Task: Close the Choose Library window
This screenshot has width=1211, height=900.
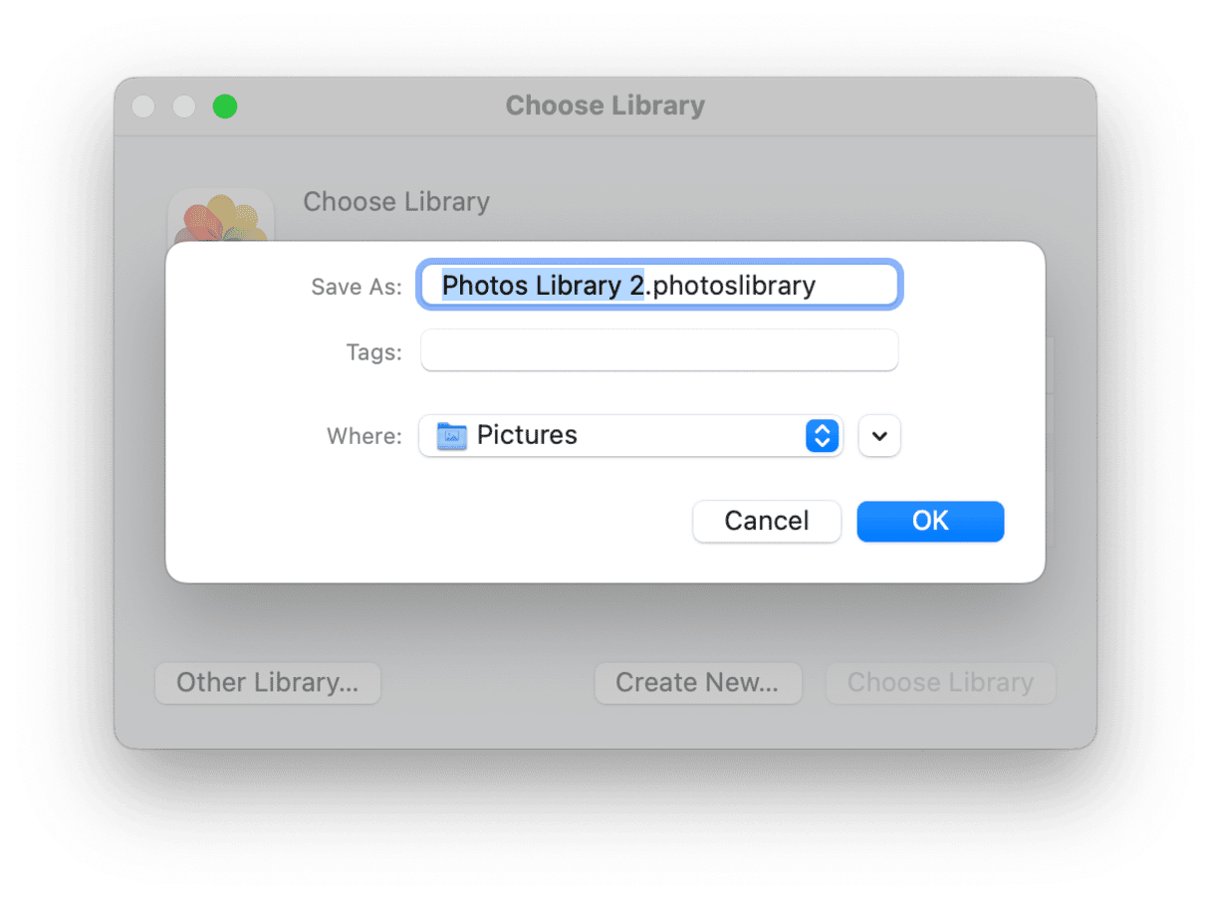Action: (x=143, y=107)
